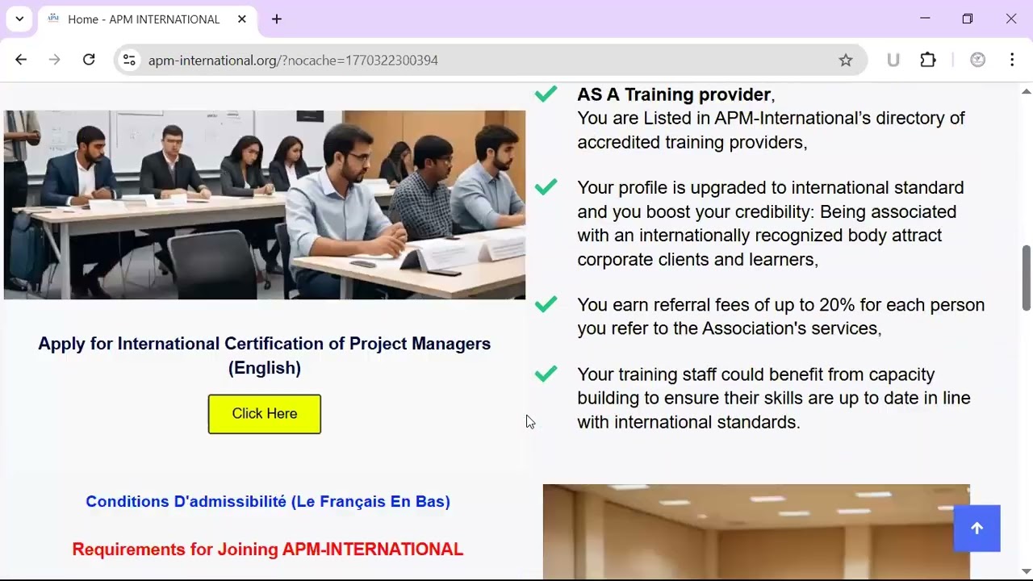The width and height of the screenshot is (1033, 581).
Task: Click checkmark beside 'You earn referral fees'
Action: [546, 304]
